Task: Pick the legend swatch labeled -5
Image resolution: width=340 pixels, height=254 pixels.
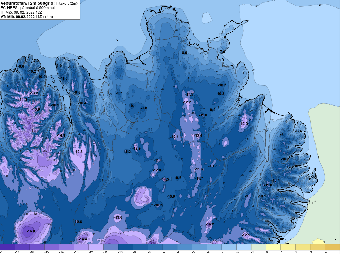Action: coord(199,247)
